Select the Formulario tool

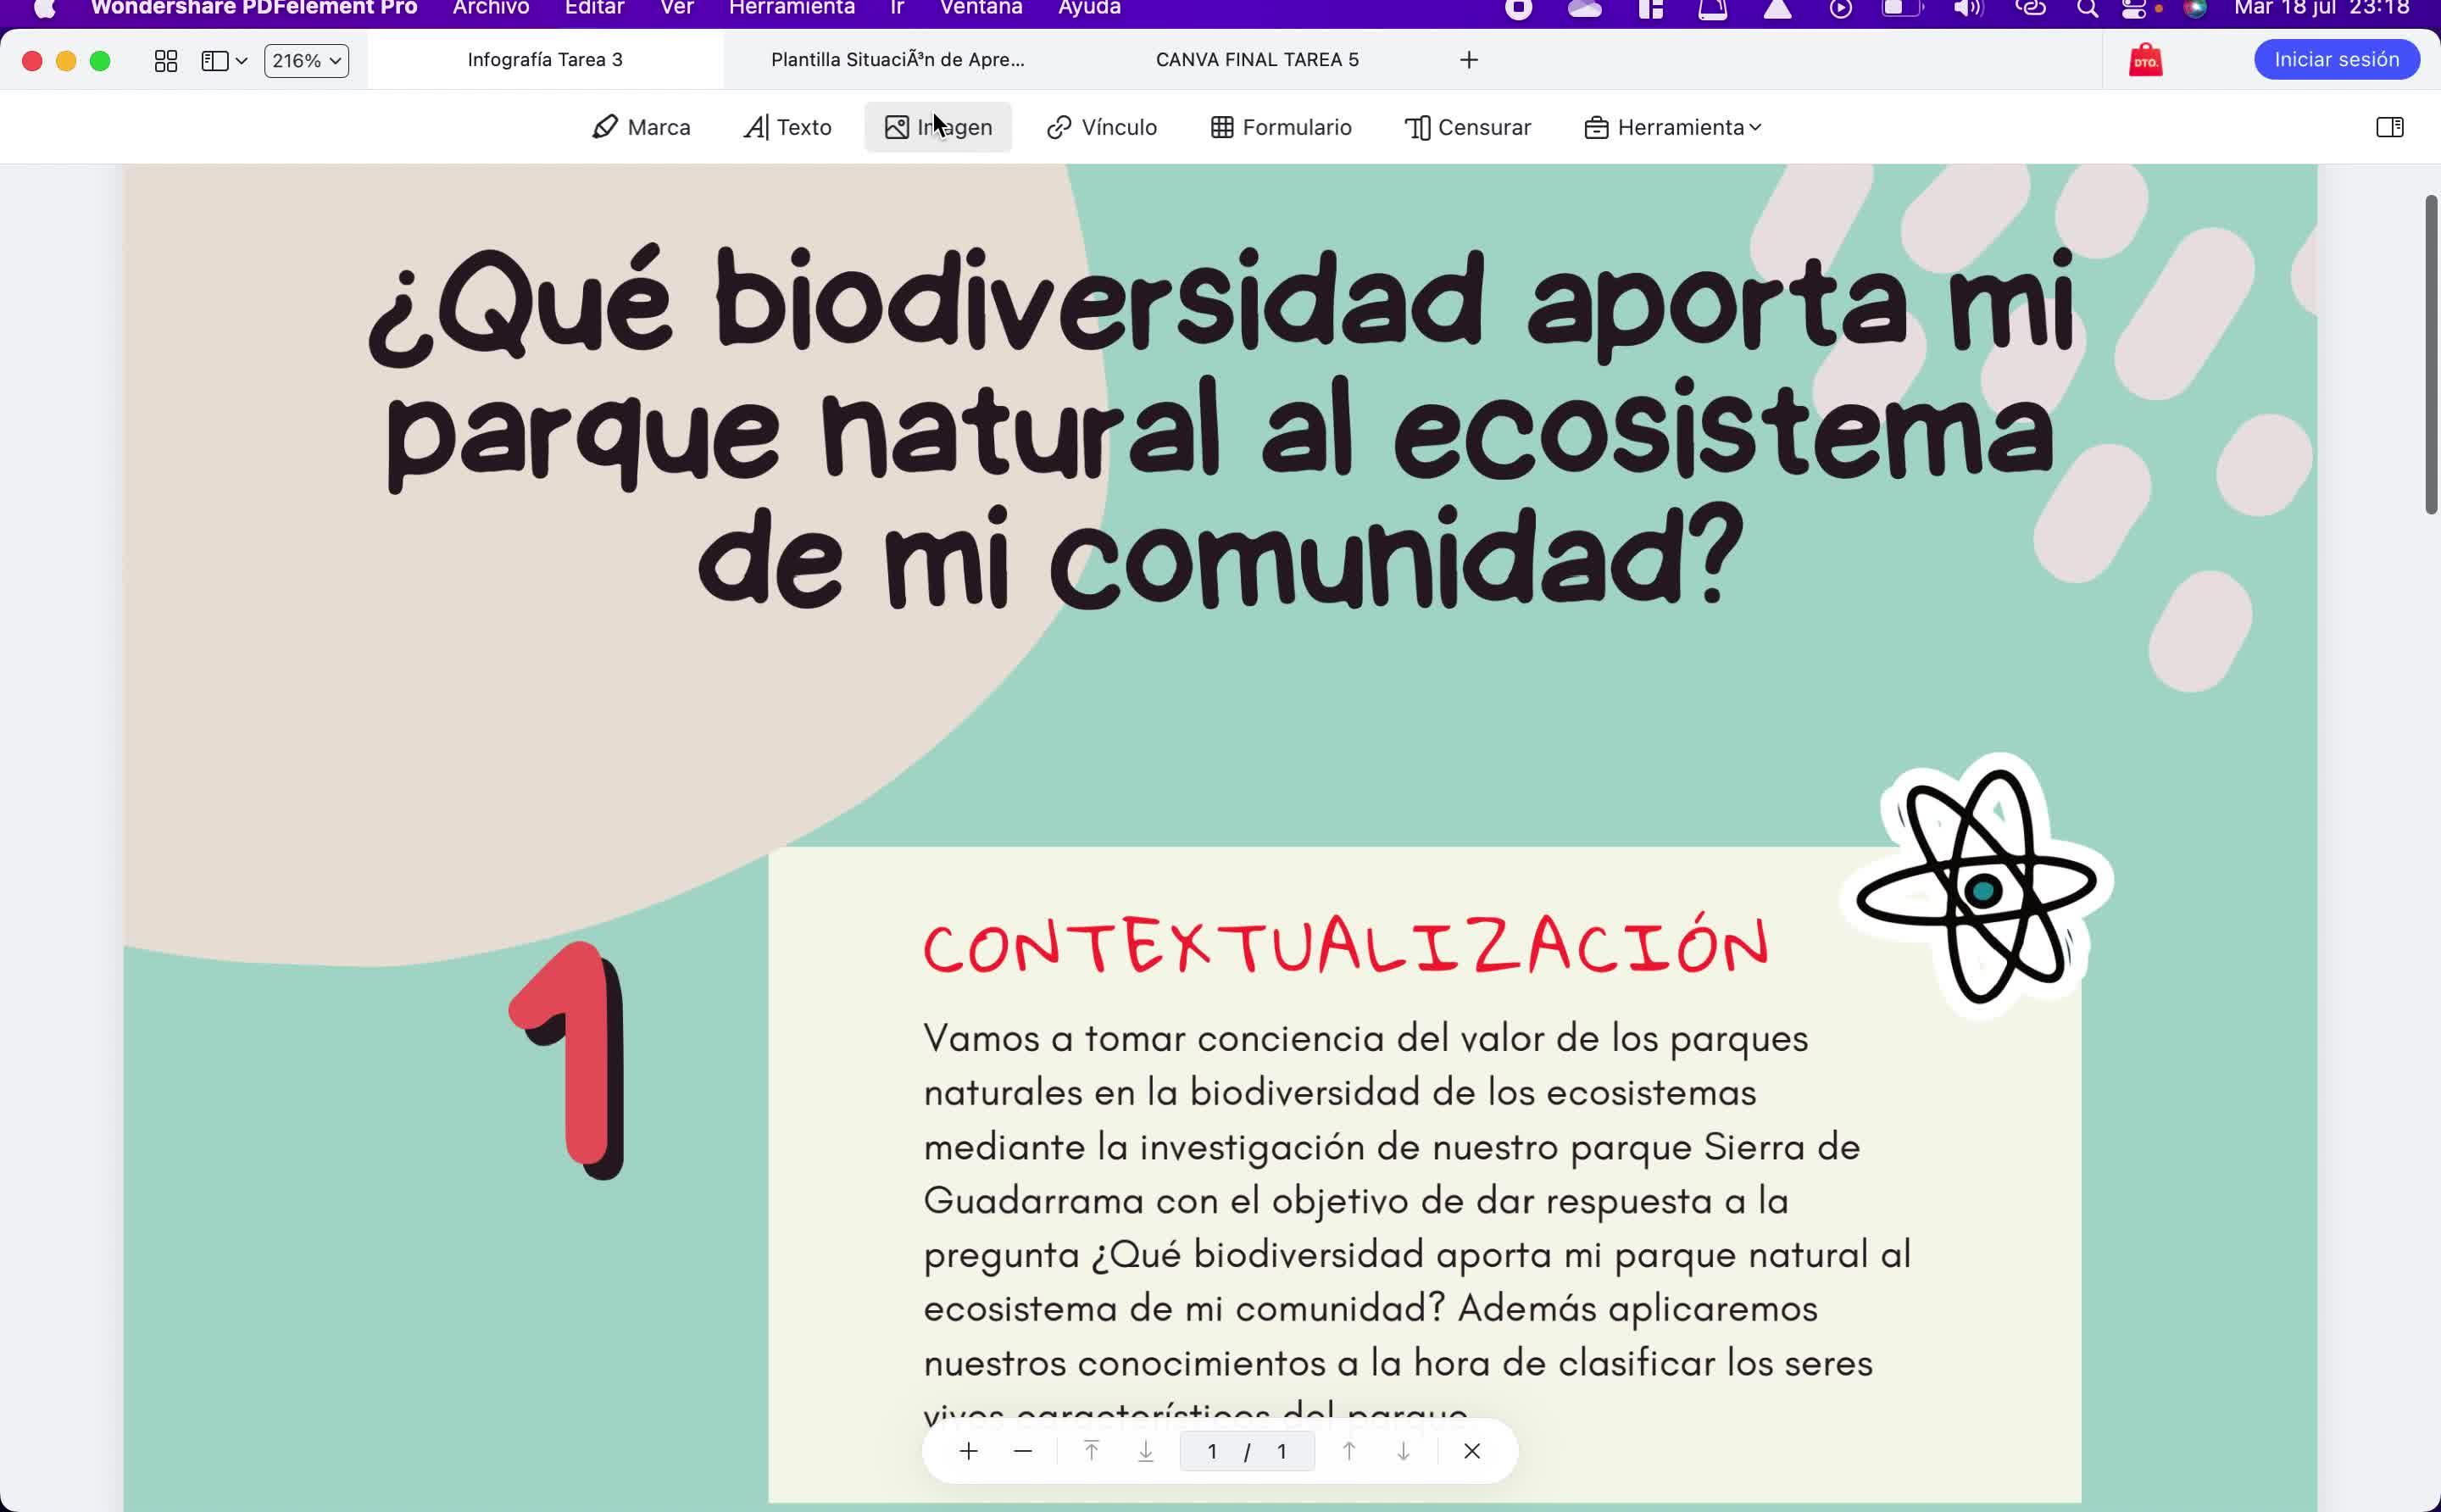click(1281, 127)
